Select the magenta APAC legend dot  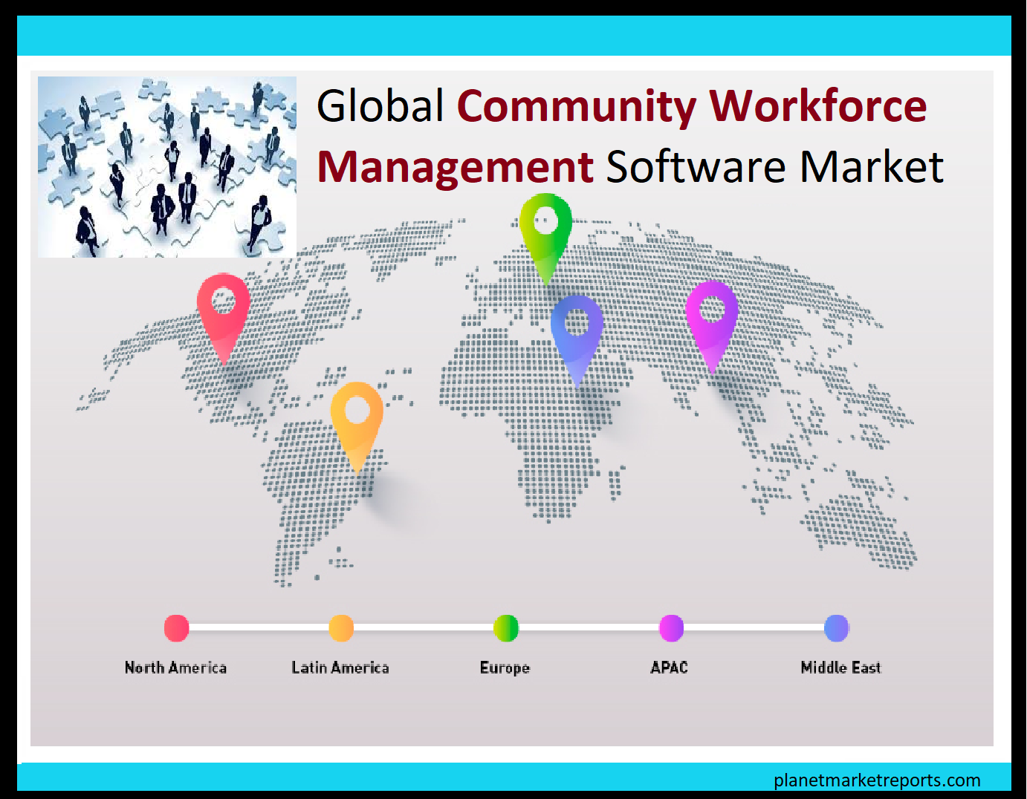point(671,628)
